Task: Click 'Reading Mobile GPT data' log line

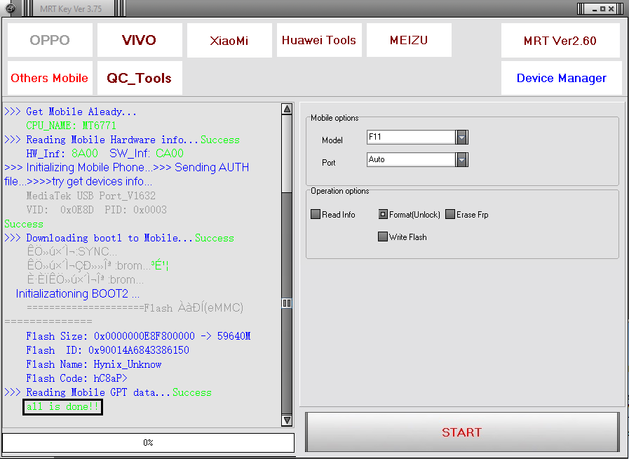Action: (x=108, y=392)
